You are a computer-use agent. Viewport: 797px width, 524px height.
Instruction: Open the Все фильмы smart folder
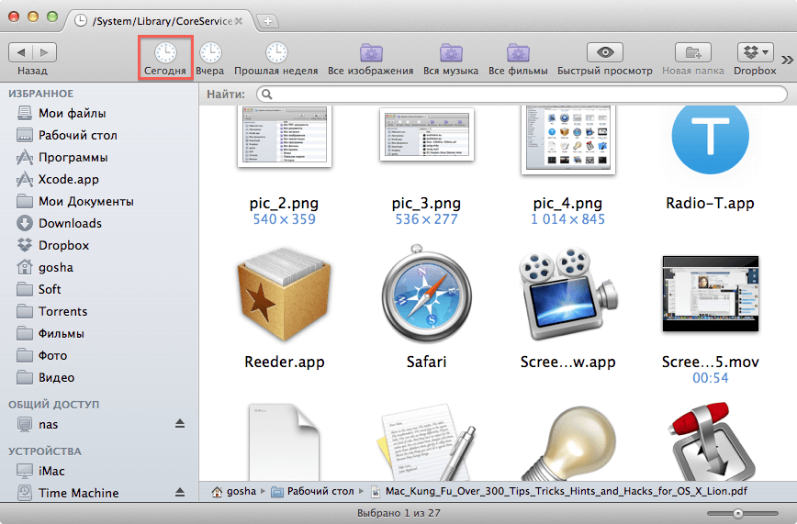coord(518,52)
